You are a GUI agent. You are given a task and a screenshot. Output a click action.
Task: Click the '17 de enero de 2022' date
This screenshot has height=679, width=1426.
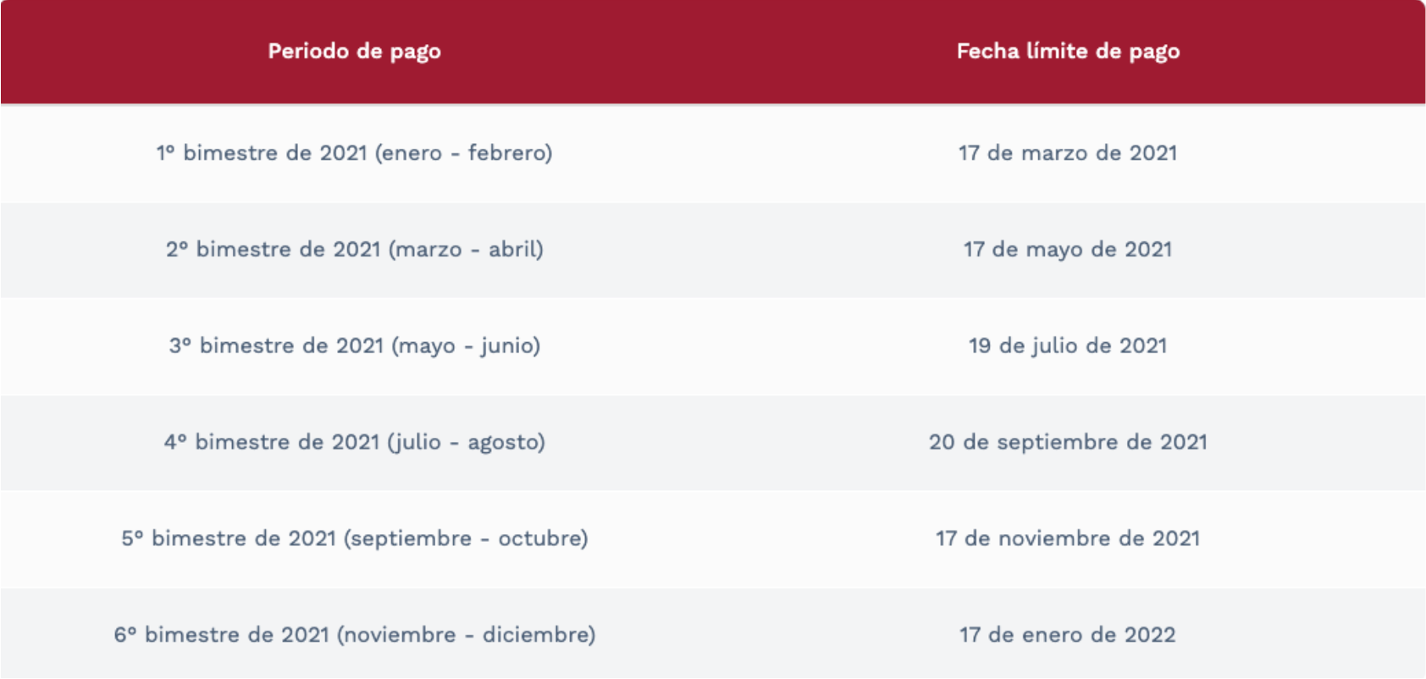coord(1068,635)
